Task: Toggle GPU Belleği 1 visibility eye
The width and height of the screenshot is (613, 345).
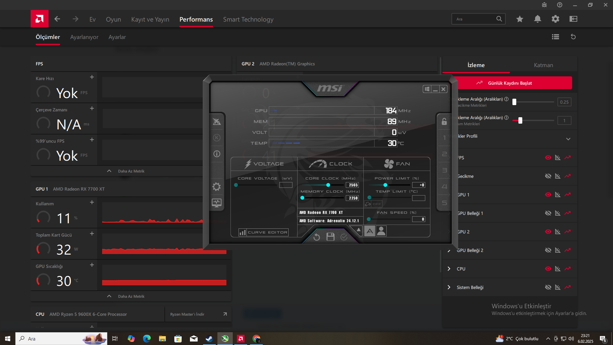Action: tap(548, 213)
